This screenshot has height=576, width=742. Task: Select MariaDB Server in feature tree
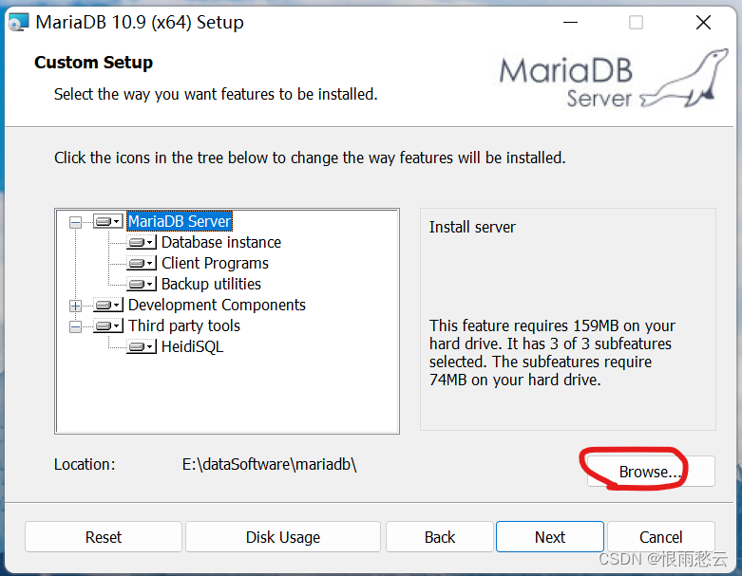180,221
